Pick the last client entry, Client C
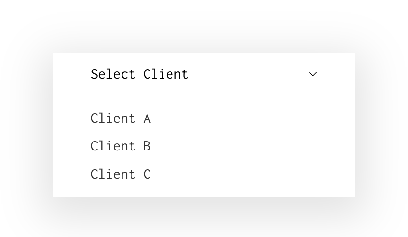Screen dimensions: 408x237 [x=121, y=174]
